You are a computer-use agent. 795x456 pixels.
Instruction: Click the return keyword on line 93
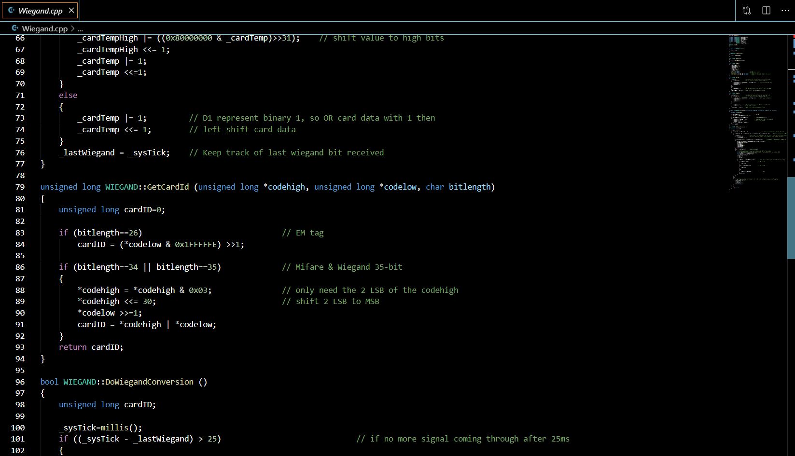[73, 347]
